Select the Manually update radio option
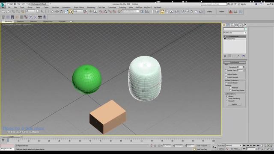Viewport: 274px width, 154px height. 227,101
